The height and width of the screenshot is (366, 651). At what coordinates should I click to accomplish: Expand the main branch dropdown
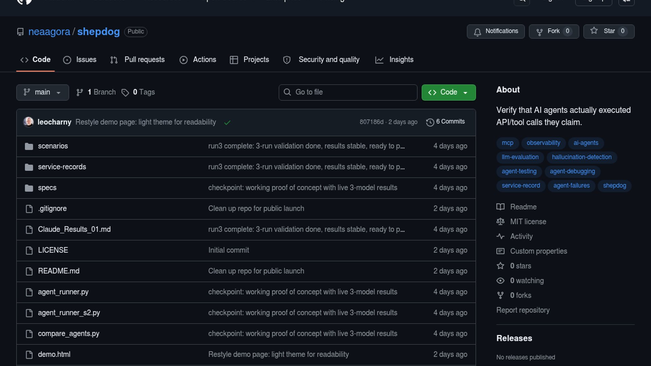coord(42,93)
